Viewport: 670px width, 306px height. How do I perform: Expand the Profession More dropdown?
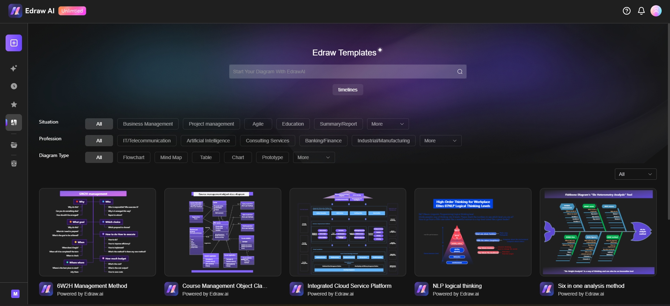coord(440,141)
